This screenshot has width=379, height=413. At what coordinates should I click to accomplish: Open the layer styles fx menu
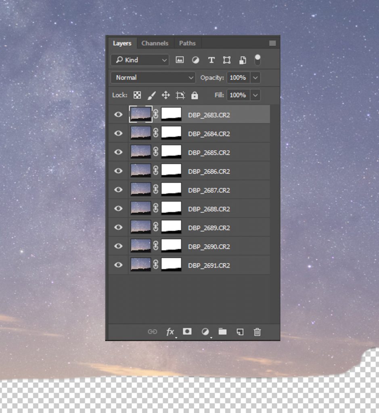(170, 332)
